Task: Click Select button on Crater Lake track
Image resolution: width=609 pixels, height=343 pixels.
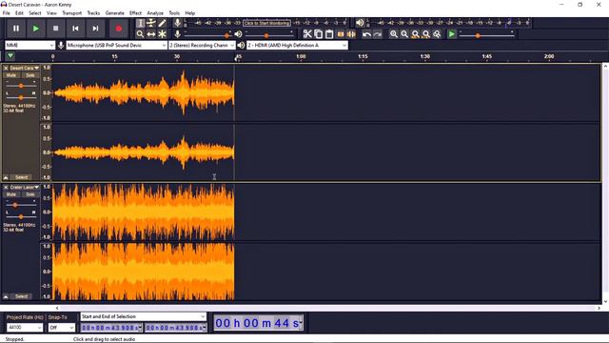Action: 21,296
